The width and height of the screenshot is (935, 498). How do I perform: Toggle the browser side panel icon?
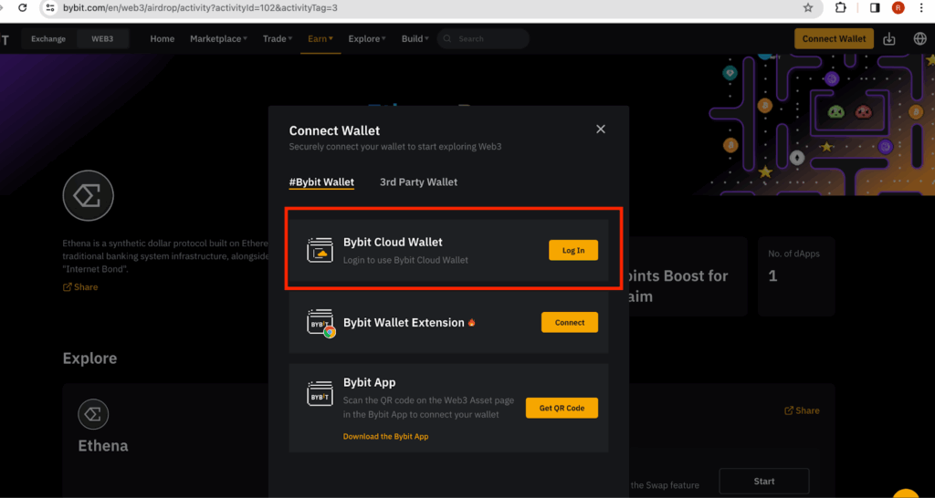click(875, 7)
